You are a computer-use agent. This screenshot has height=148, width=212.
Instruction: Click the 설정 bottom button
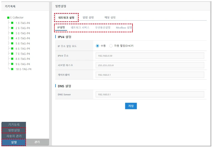[14, 142]
